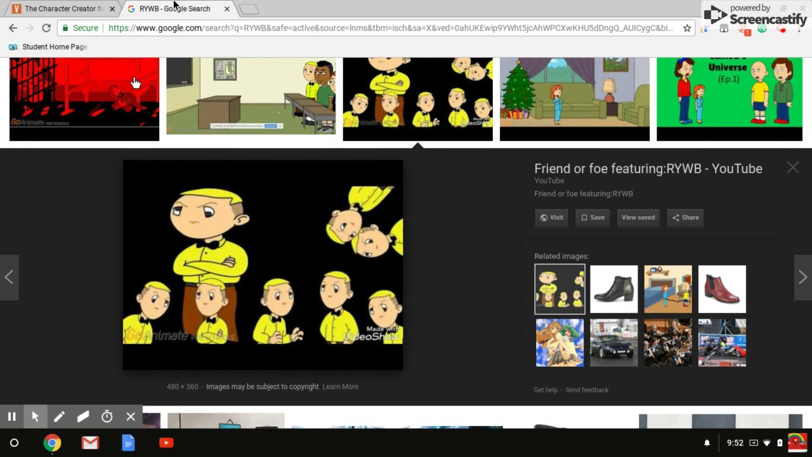The height and width of the screenshot is (457, 812).
Task: Click the 9:52 clock in the status tray
Action: [x=735, y=443]
